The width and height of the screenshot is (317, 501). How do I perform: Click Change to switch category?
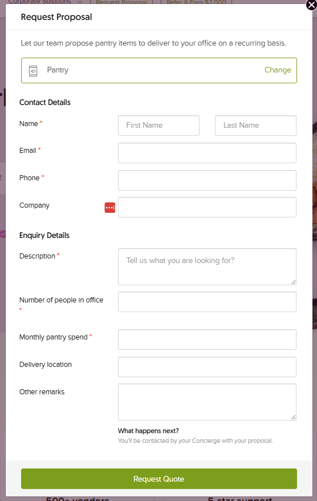pyautogui.click(x=278, y=70)
